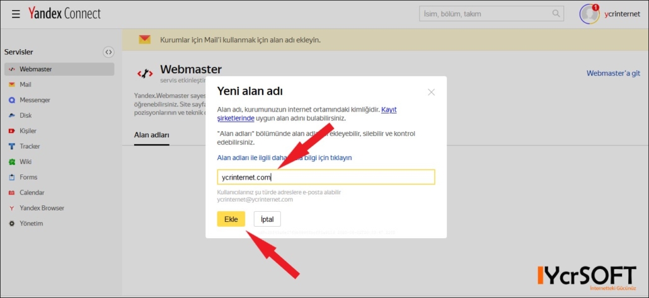Focus the İsim, bölüm, takım search box
This screenshot has width=649, height=298.
coord(491,14)
